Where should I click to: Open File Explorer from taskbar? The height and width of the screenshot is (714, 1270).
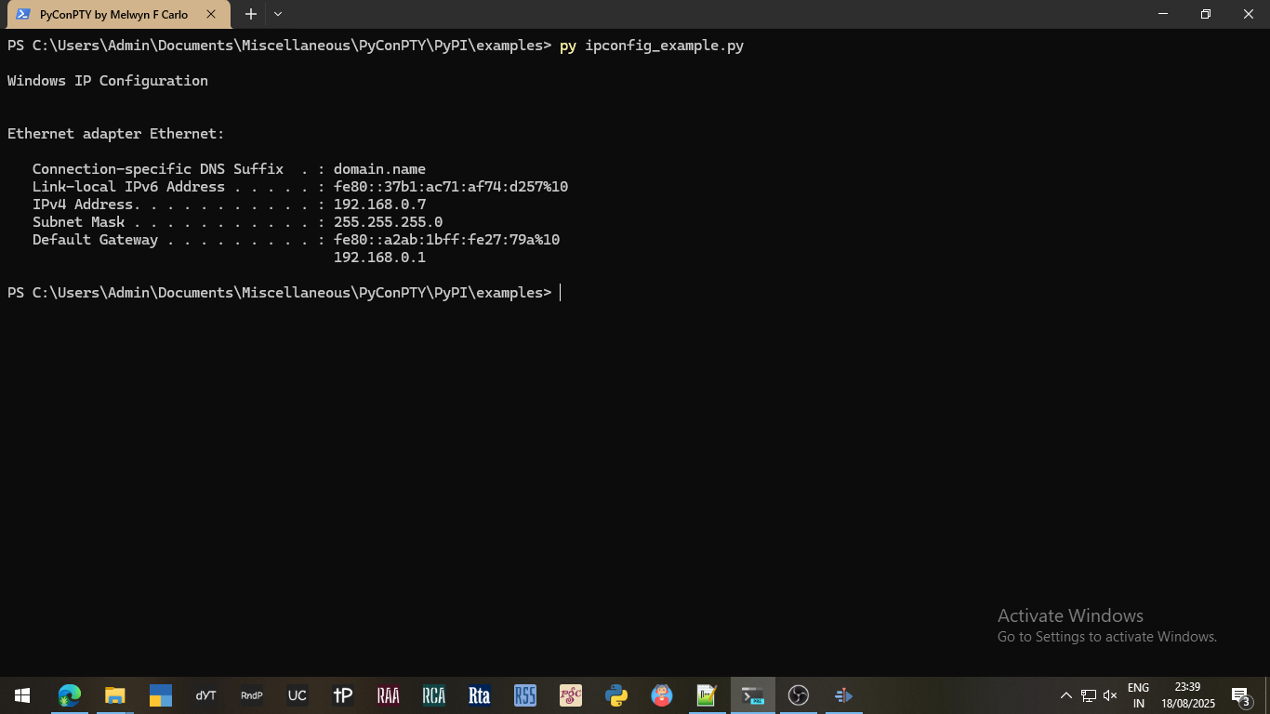click(114, 695)
